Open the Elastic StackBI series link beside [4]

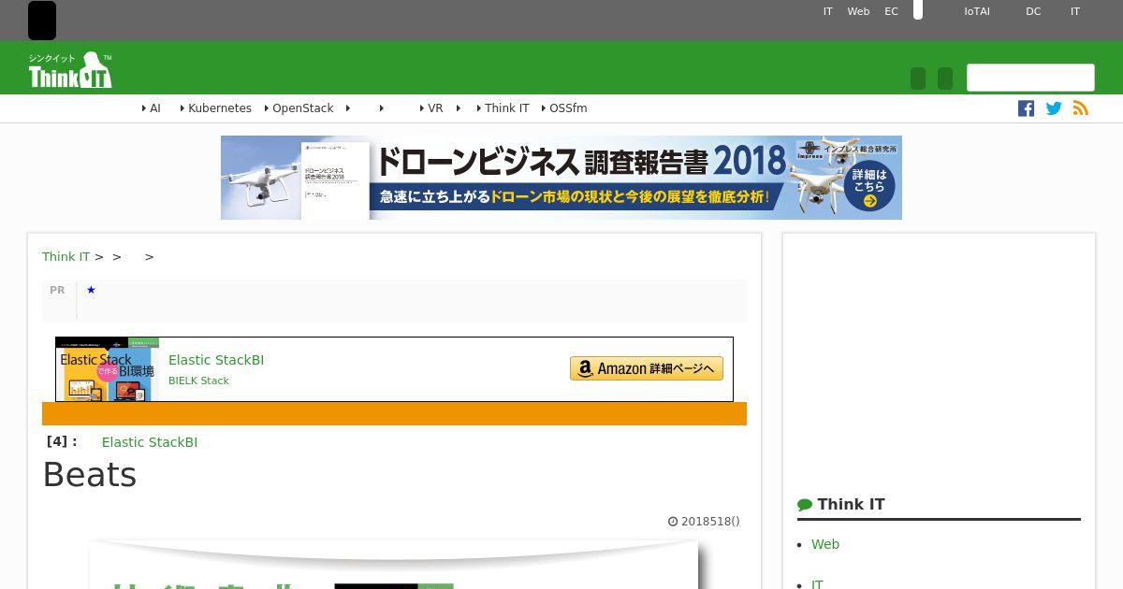pyautogui.click(x=150, y=442)
